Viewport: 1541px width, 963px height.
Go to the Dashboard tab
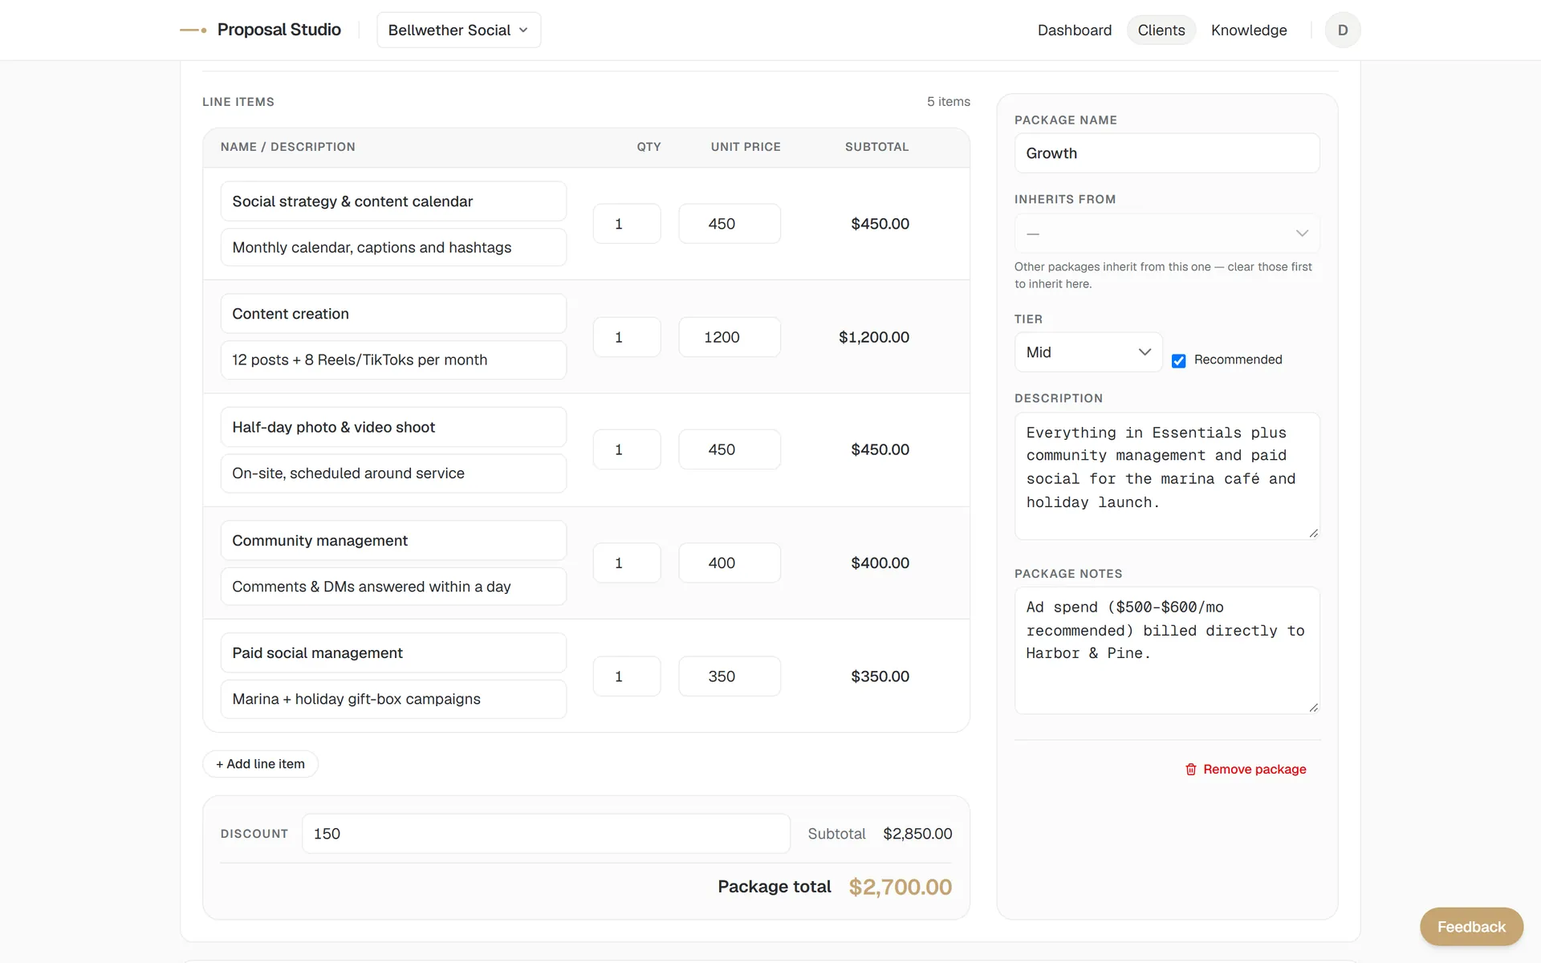click(x=1074, y=30)
